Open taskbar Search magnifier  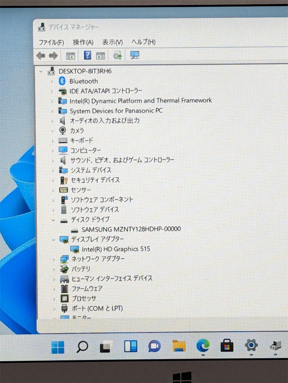(82, 347)
